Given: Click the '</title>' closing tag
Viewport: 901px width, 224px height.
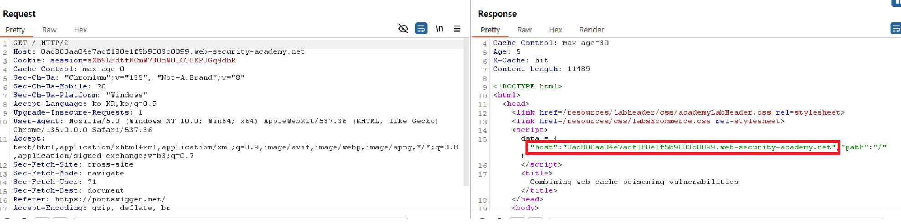Looking at the screenshot, I should pyautogui.click(x=539, y=190).
